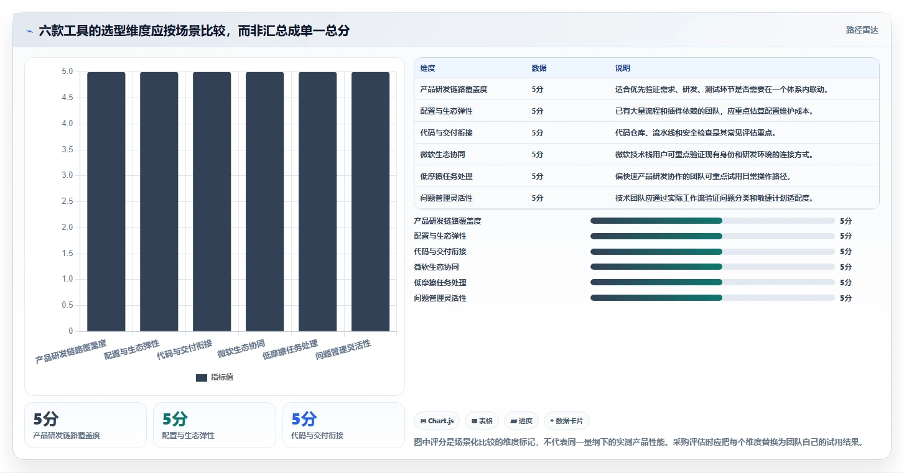Screen dimensions: 904x473
Task: Click the footer note starting 图中评分是场景化比较
Action: [639, 443]
